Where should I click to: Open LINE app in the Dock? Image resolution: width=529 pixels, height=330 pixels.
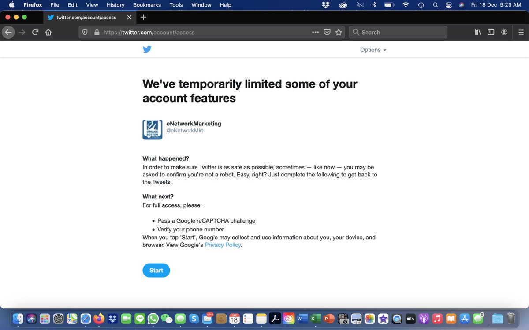140,318
